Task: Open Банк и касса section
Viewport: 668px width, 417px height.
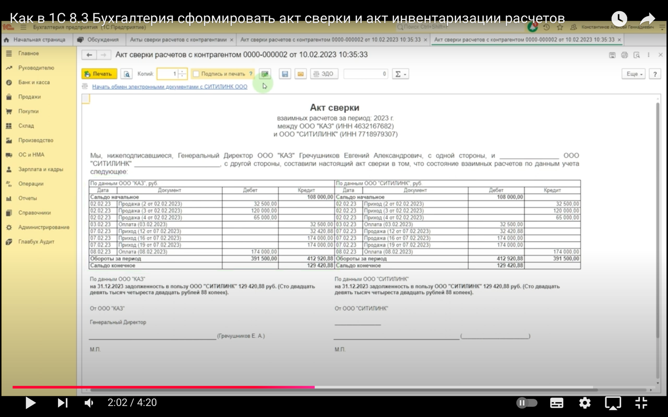Action: click(34, 82)
